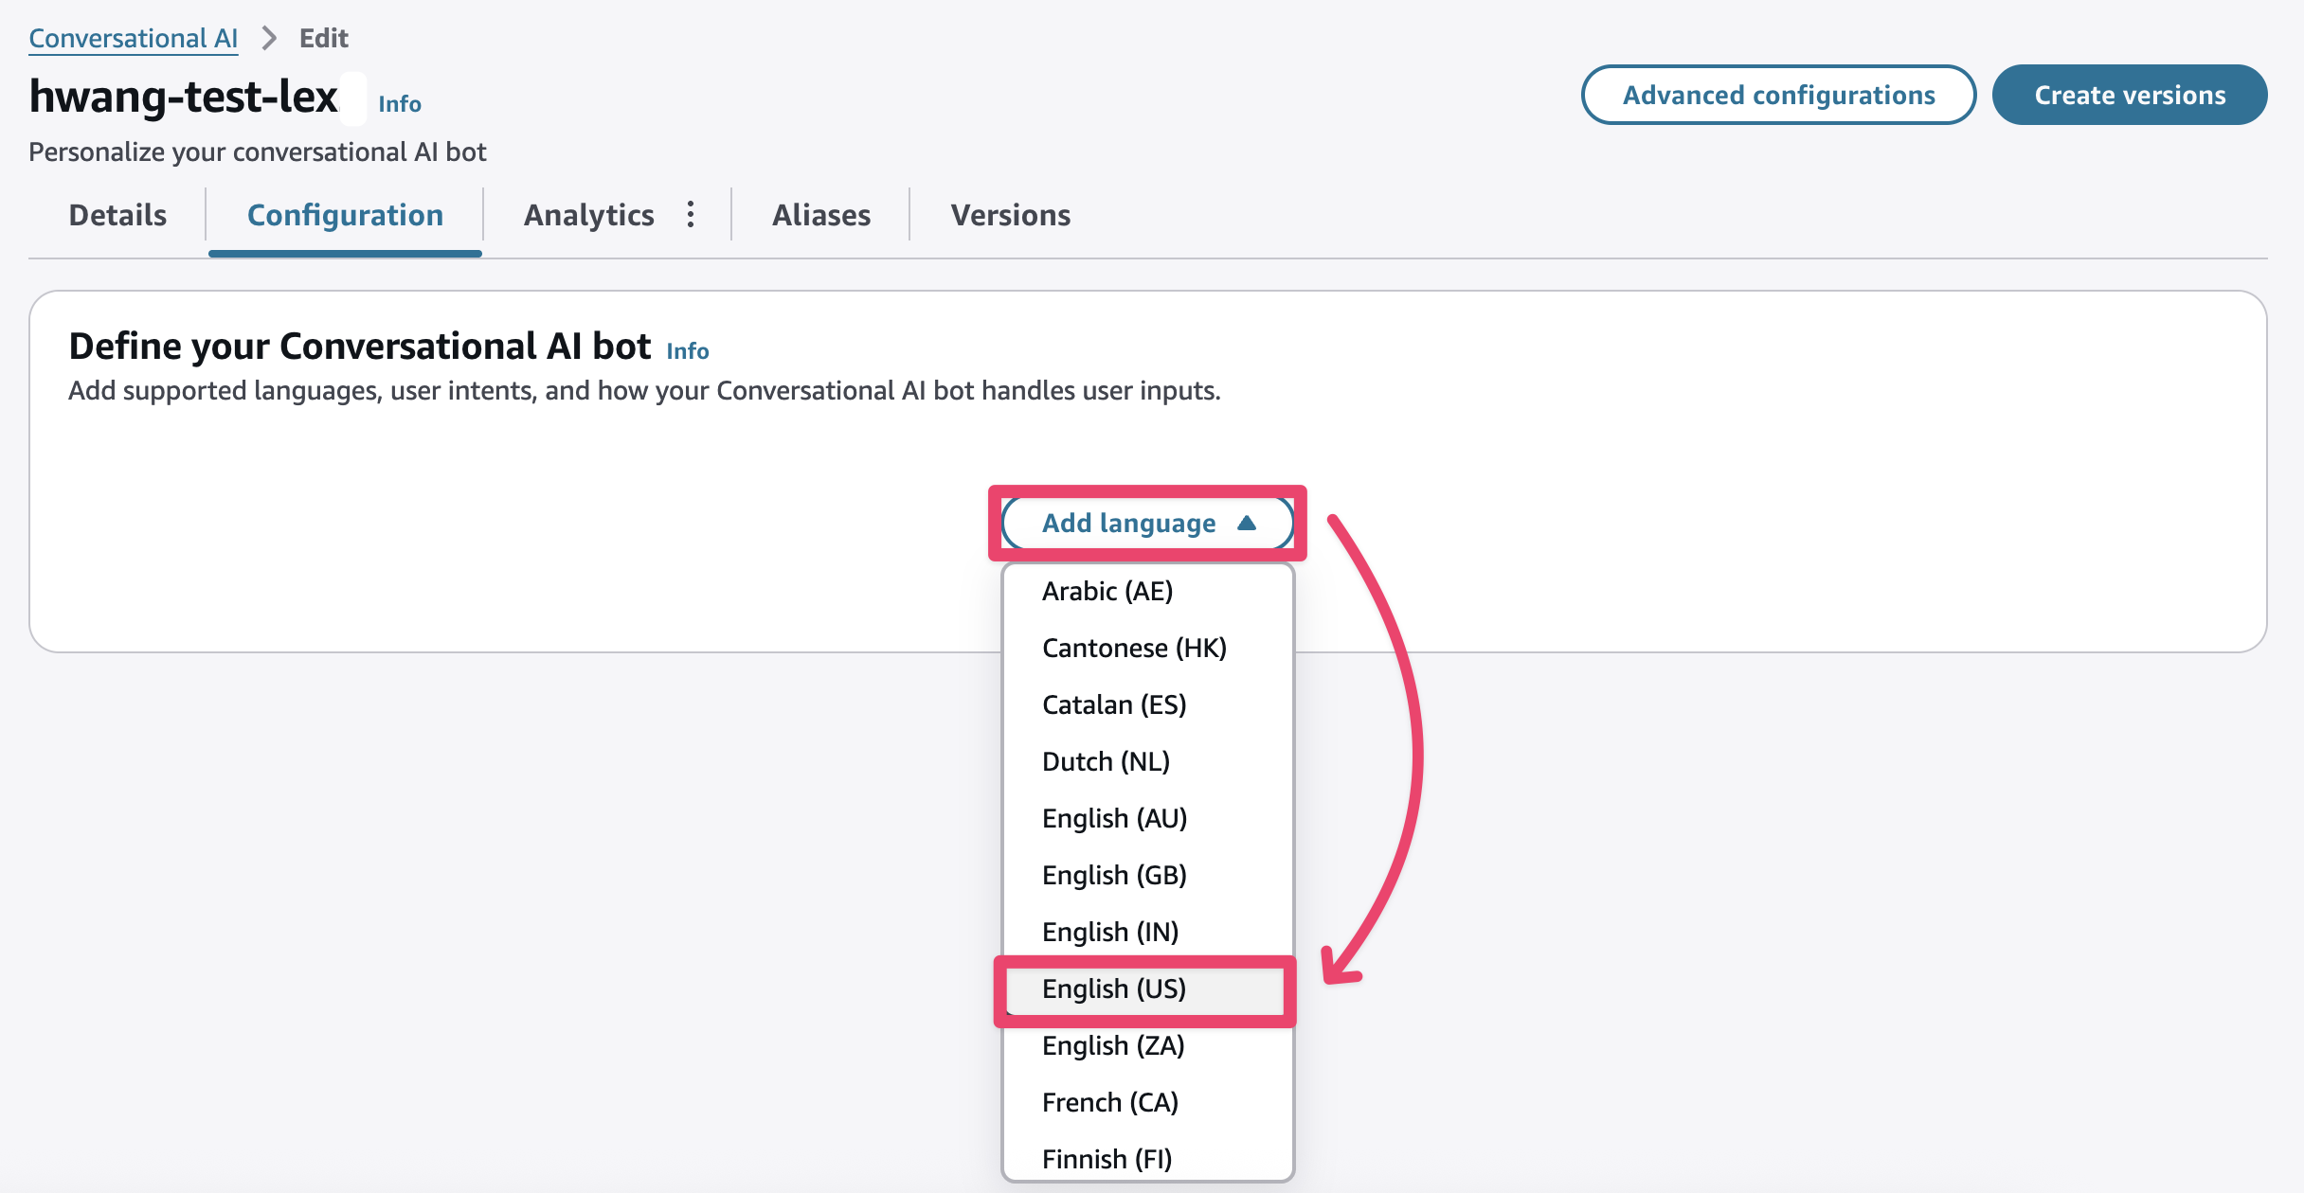Select Catalan (ES) language option
Screen dimensions: 2304x1193
tap(1114, 704)
